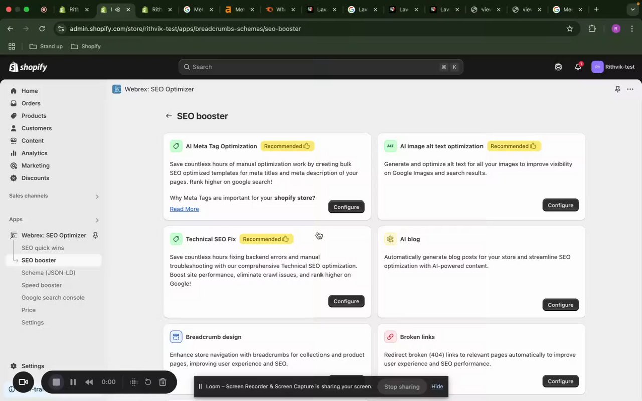Open SEO quick wins in the app menu
The width and height of the screenshot is (642, 401).
pos(43,248)
